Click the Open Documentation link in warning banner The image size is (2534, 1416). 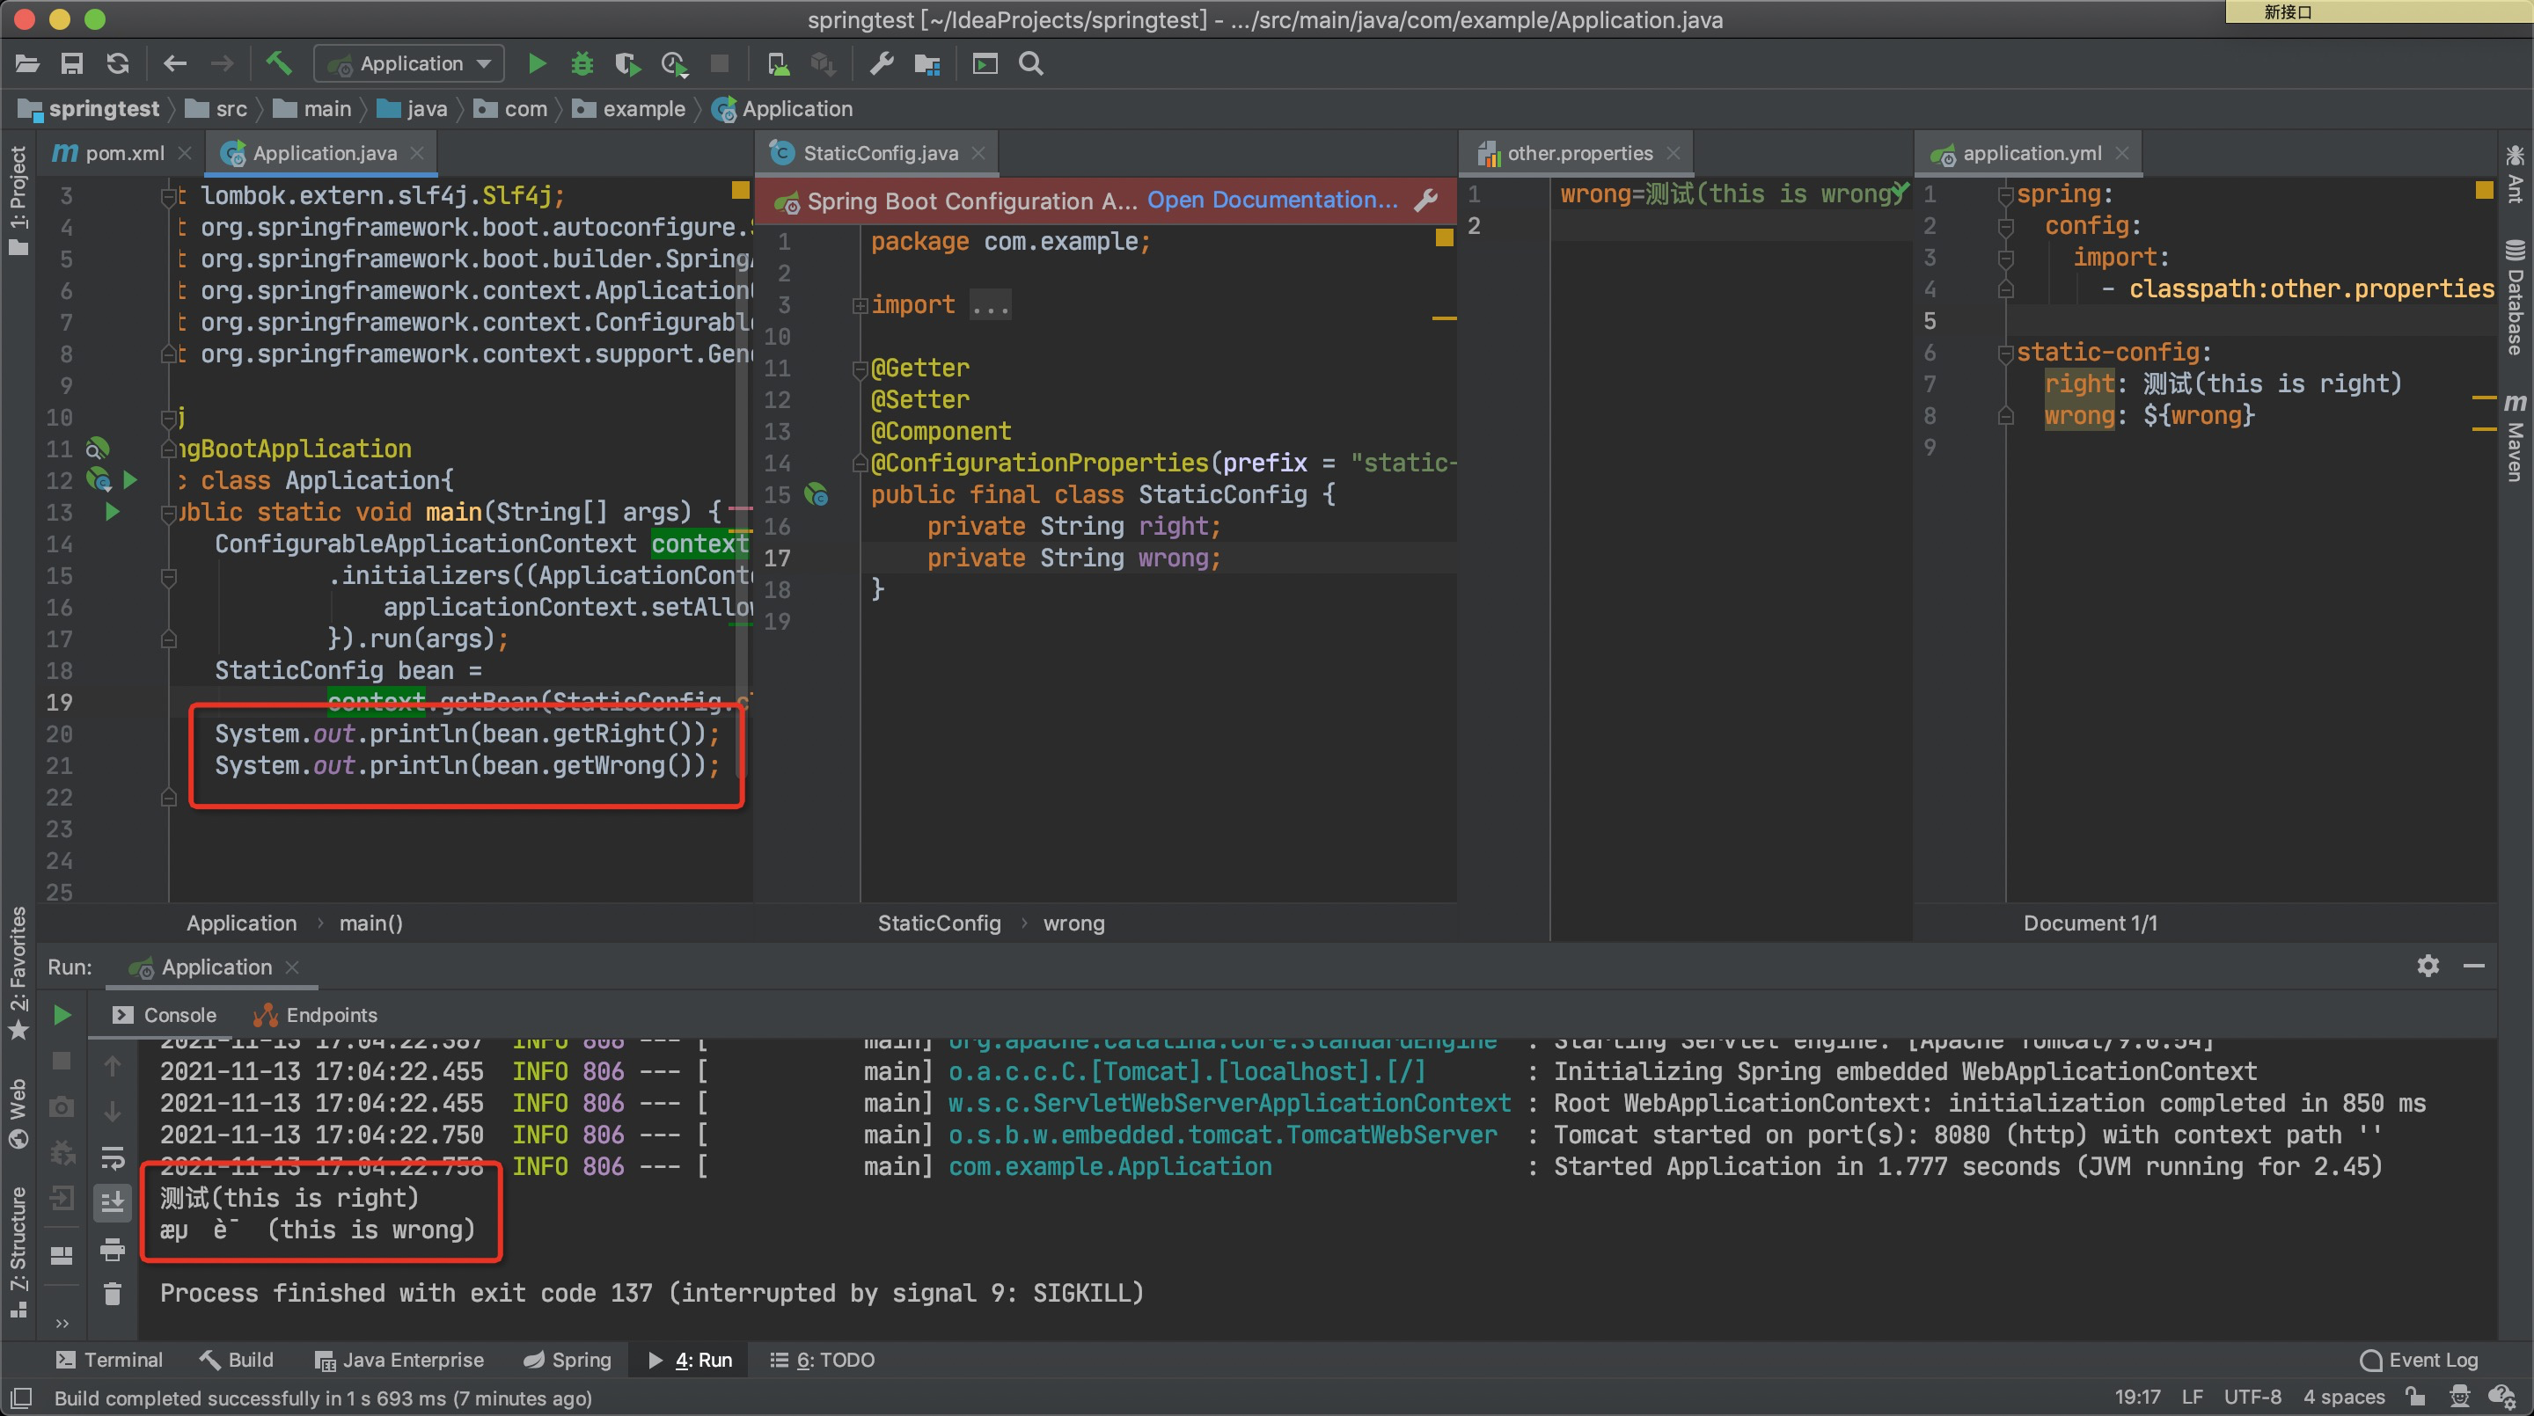1272,200
